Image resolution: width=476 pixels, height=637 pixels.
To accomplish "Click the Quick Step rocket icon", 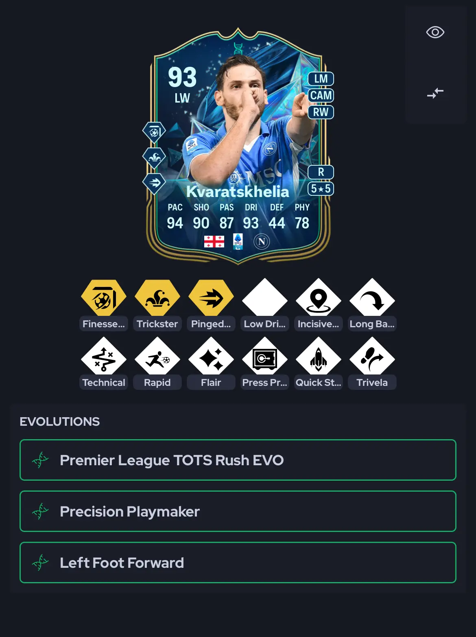I will [319, 357].
